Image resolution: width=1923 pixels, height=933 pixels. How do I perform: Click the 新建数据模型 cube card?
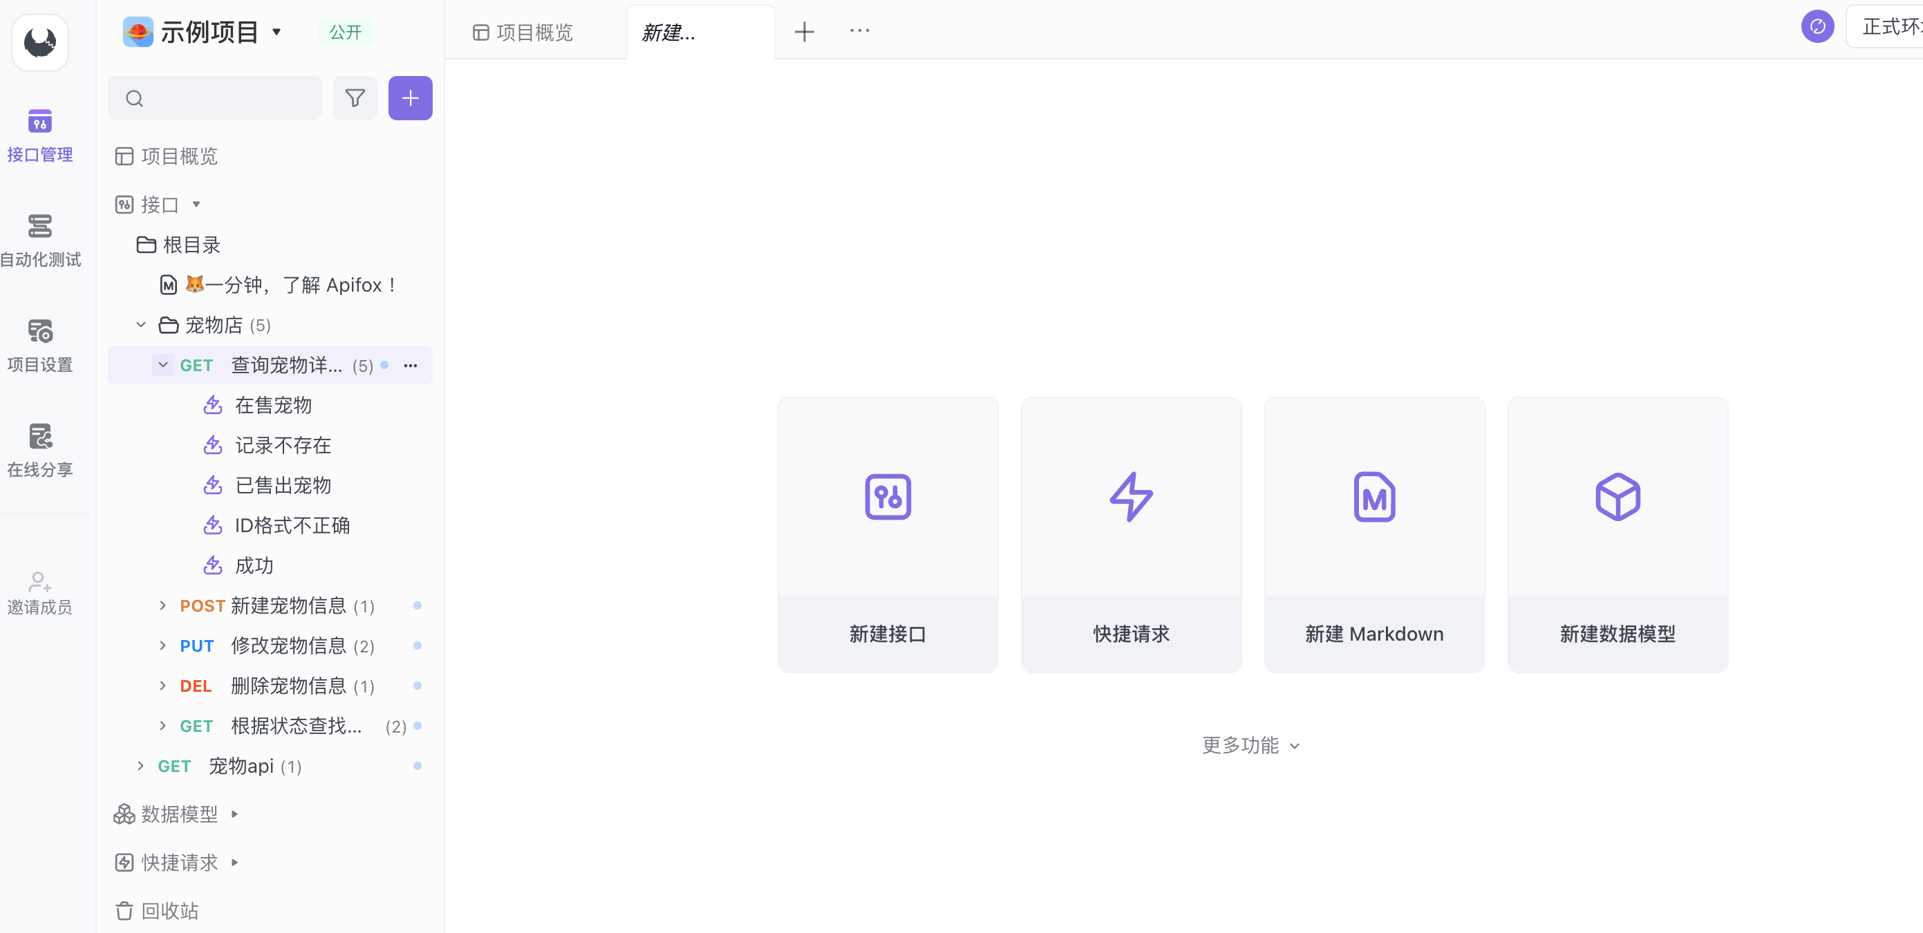tap(1617, 534)
